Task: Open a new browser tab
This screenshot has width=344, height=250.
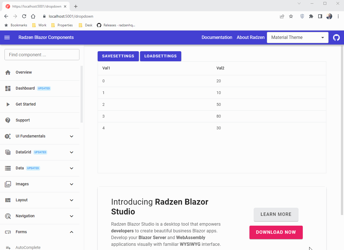Action: pyautogui.click(x=75, y=6)
